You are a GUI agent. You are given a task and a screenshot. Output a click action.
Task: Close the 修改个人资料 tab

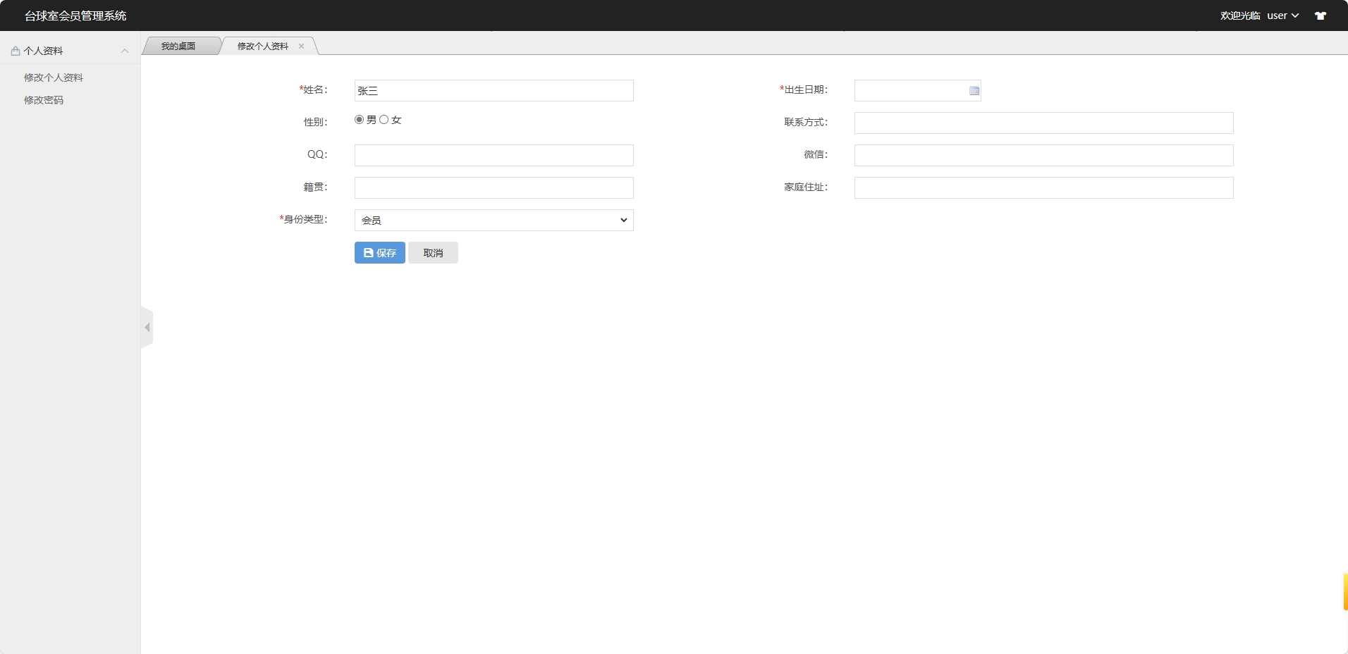coord(302,47)
